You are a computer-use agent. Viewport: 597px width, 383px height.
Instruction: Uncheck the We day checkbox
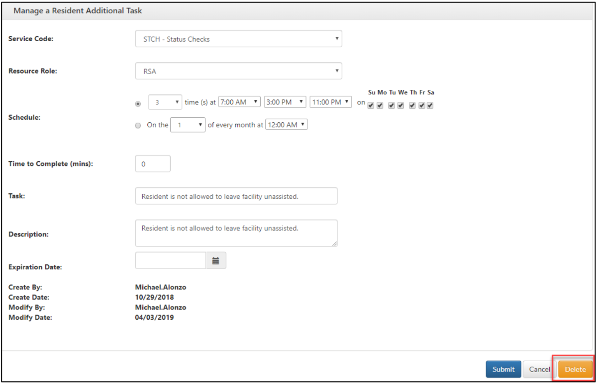pos(400,105)
